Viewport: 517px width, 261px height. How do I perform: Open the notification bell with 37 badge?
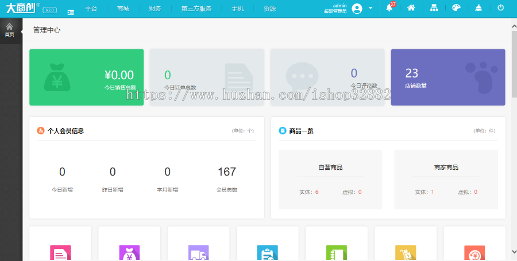389,8
